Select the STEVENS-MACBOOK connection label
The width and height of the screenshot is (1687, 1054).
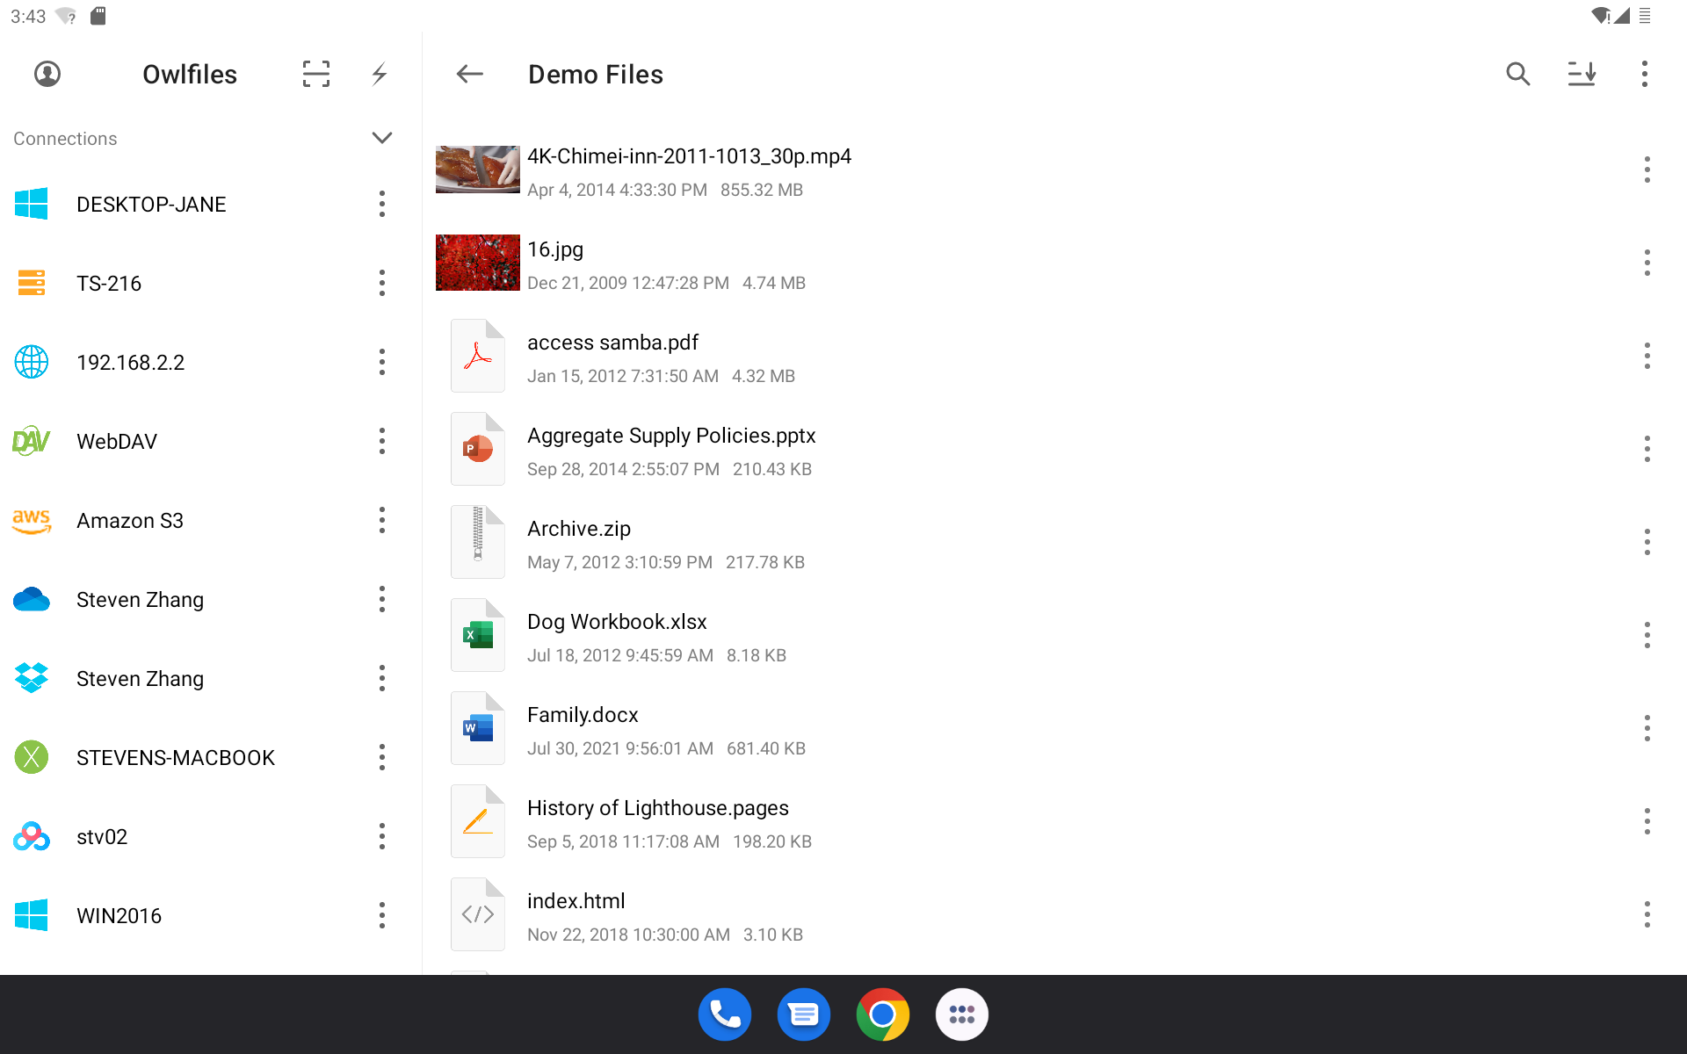176,757
